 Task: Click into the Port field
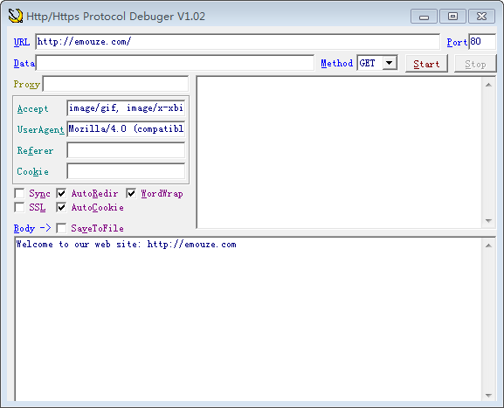pos(482,42)
